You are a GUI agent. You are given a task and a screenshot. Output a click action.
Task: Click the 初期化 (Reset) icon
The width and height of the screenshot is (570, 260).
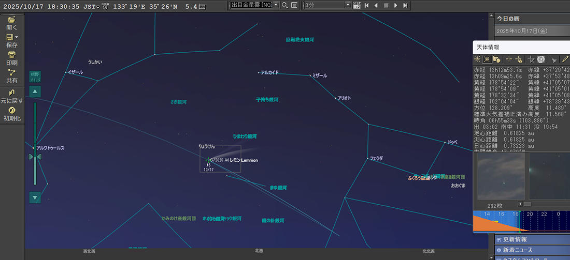pos(11,110)
